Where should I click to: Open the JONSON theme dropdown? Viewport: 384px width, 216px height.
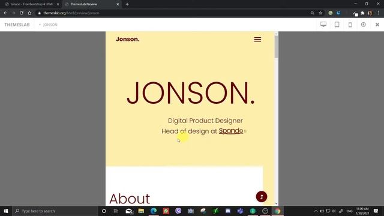point(48,25)
